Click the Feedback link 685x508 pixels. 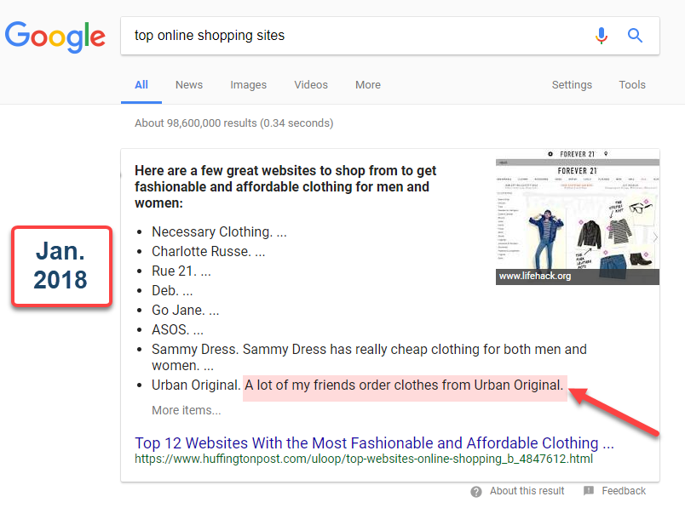tap(624, 491)
